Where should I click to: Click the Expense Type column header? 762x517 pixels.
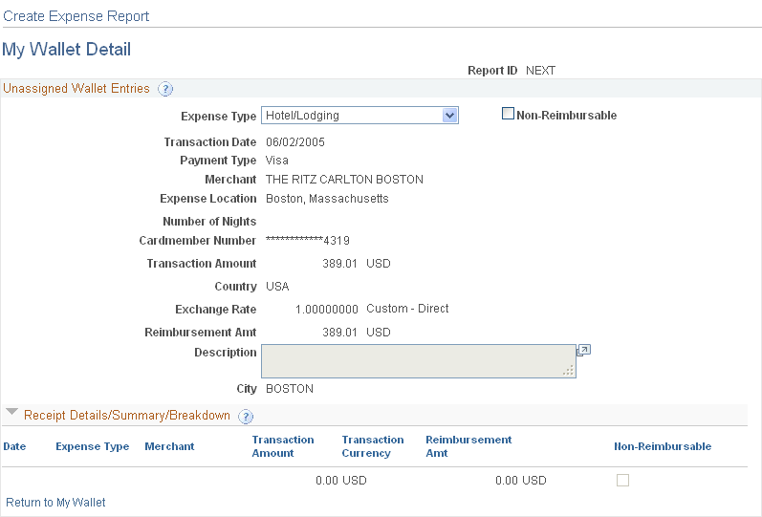click(x=93, y=446)
